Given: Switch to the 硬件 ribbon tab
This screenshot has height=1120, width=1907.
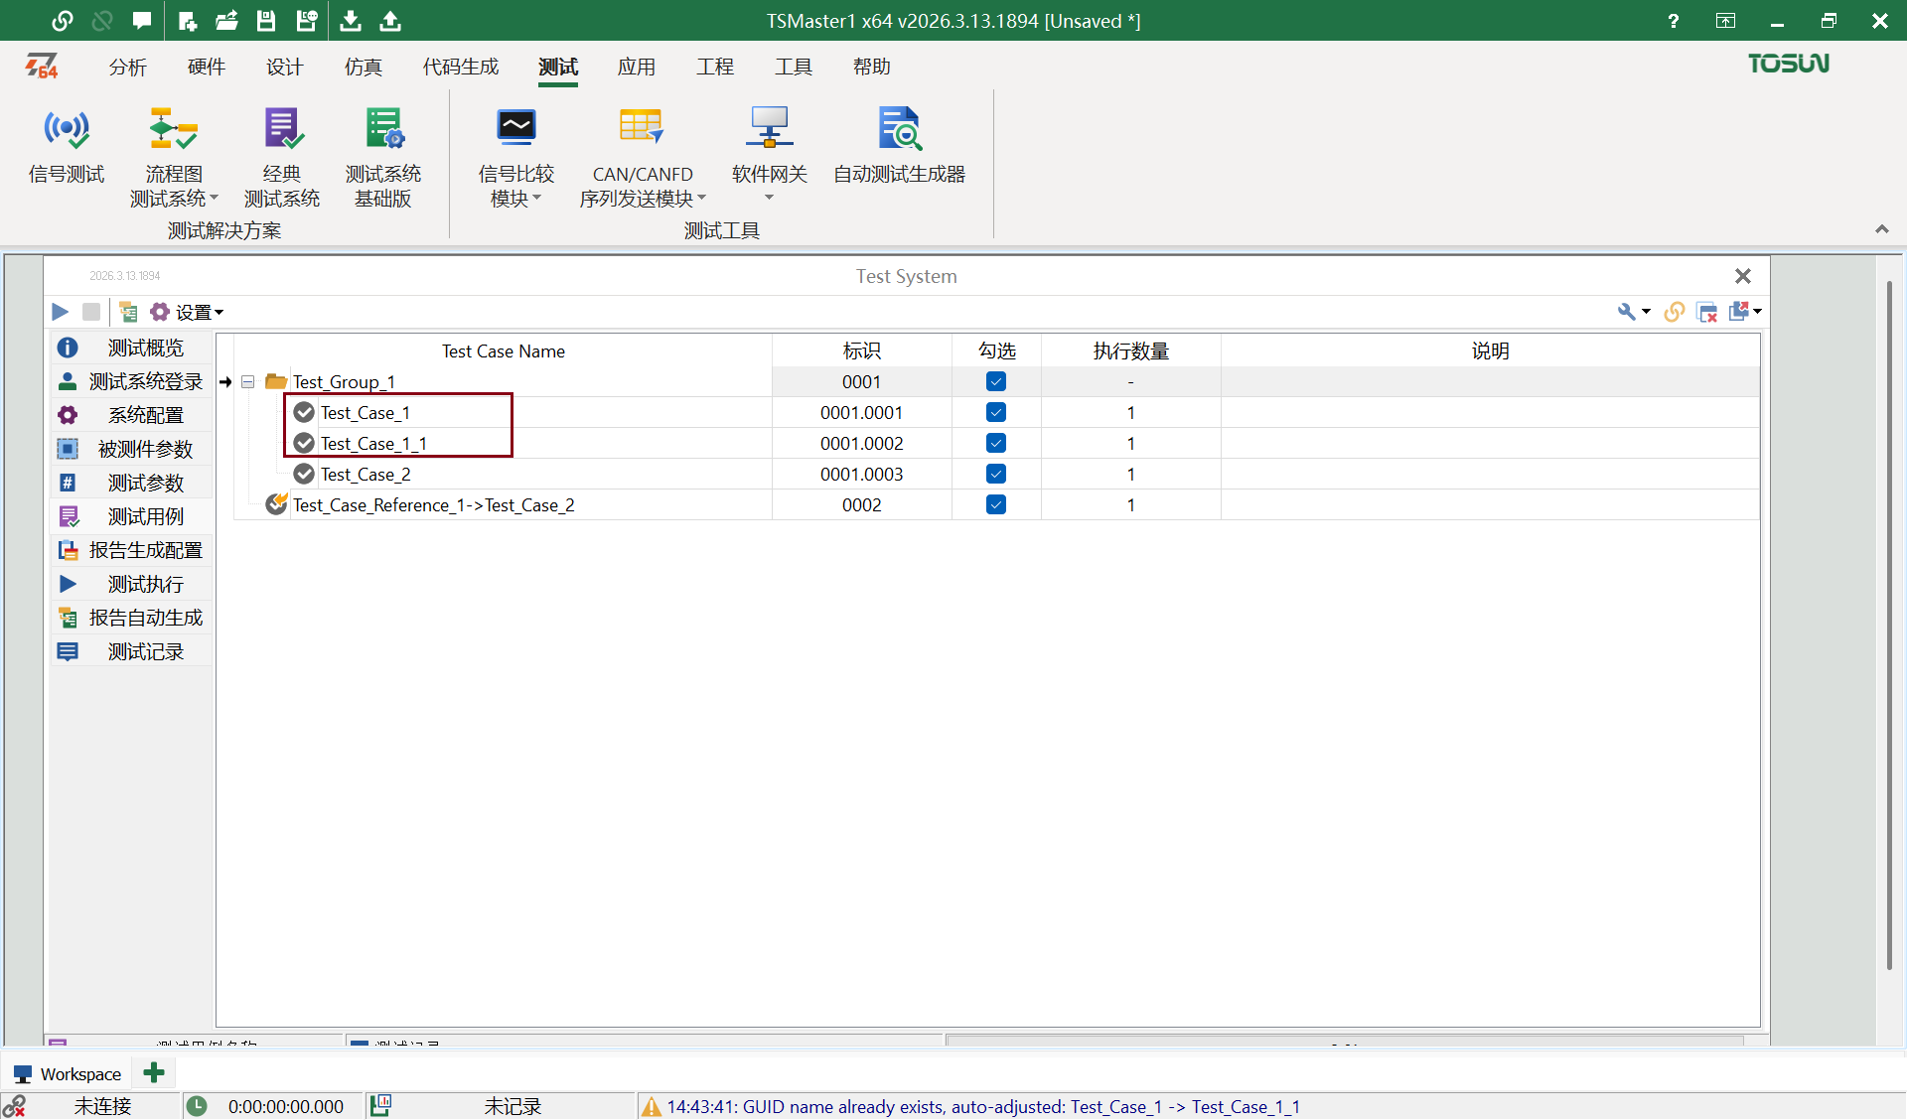Looking at the screenshot, I should [206, 67].
